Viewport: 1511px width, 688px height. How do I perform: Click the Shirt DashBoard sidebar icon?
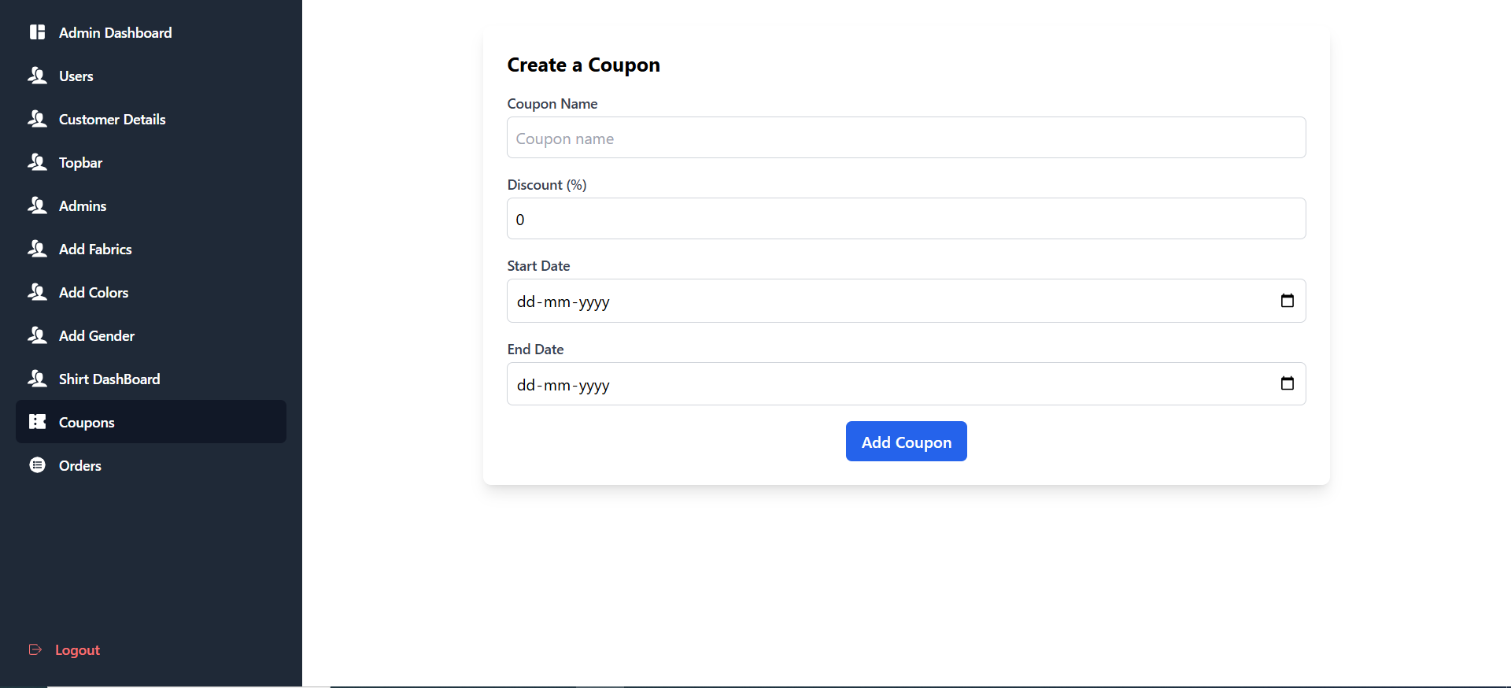[37, 379]
